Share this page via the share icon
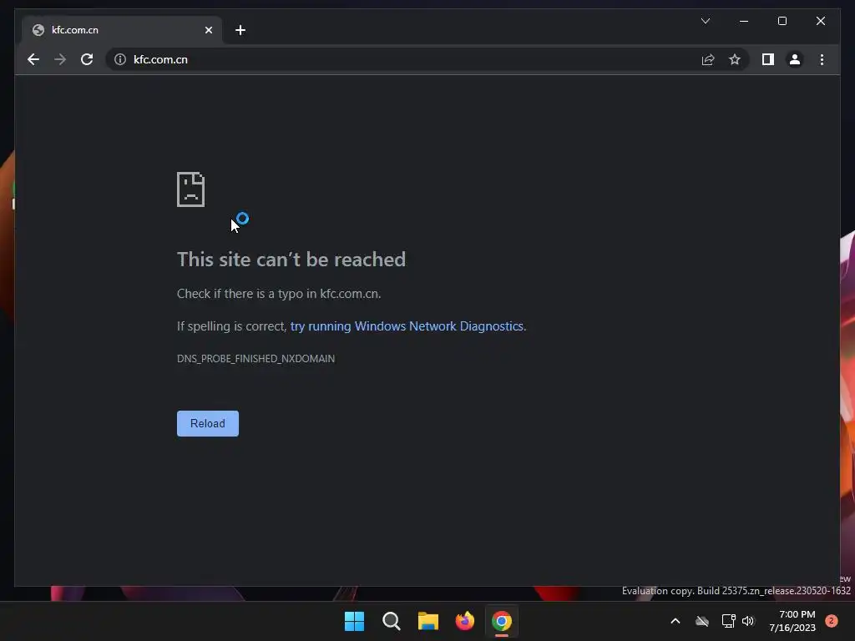Screen dimensions: 855x641 (708, 59)
